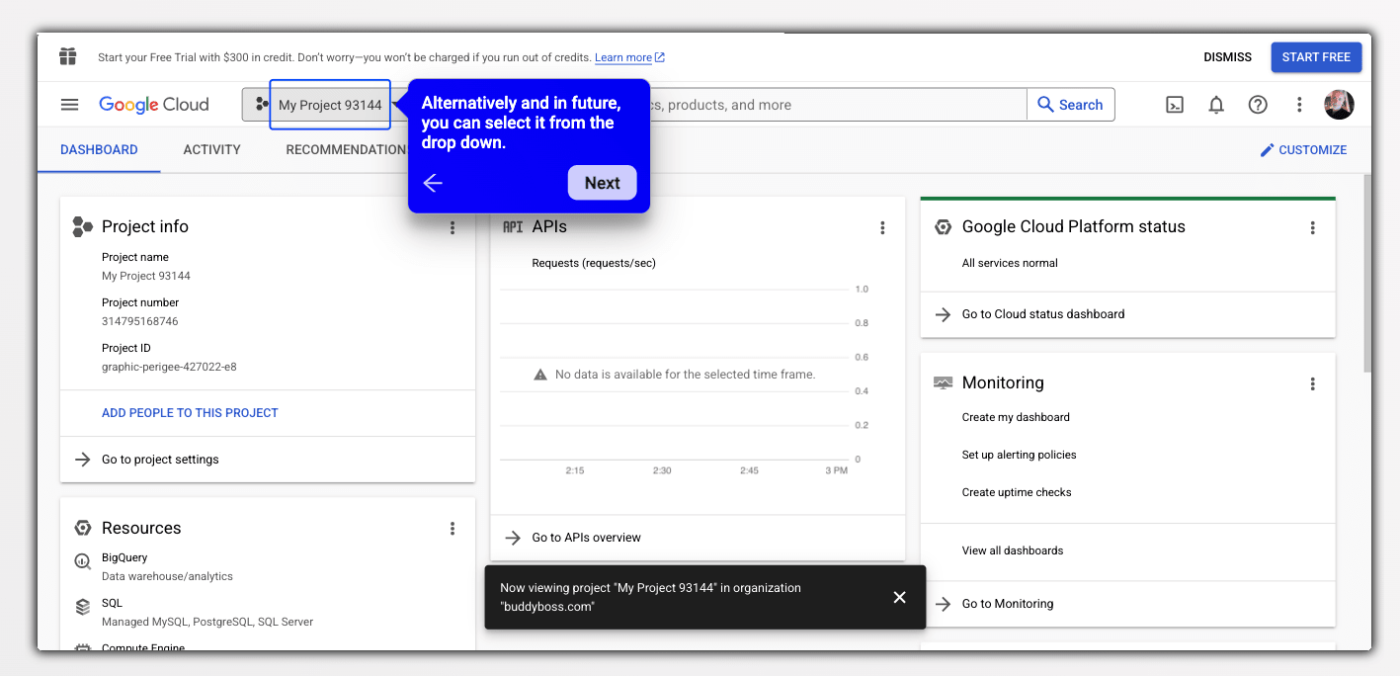Click the back arrow in the tooltip

433,183
